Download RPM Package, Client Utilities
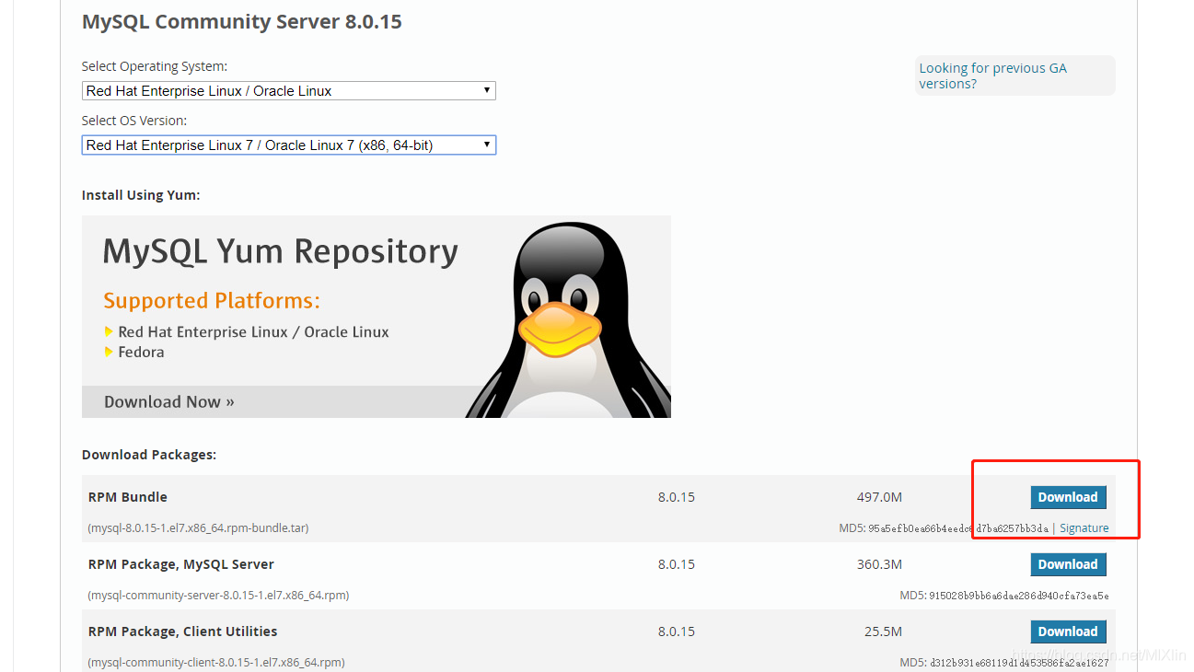Viewport: 1194px width, 672px height. pos(1068,631)
